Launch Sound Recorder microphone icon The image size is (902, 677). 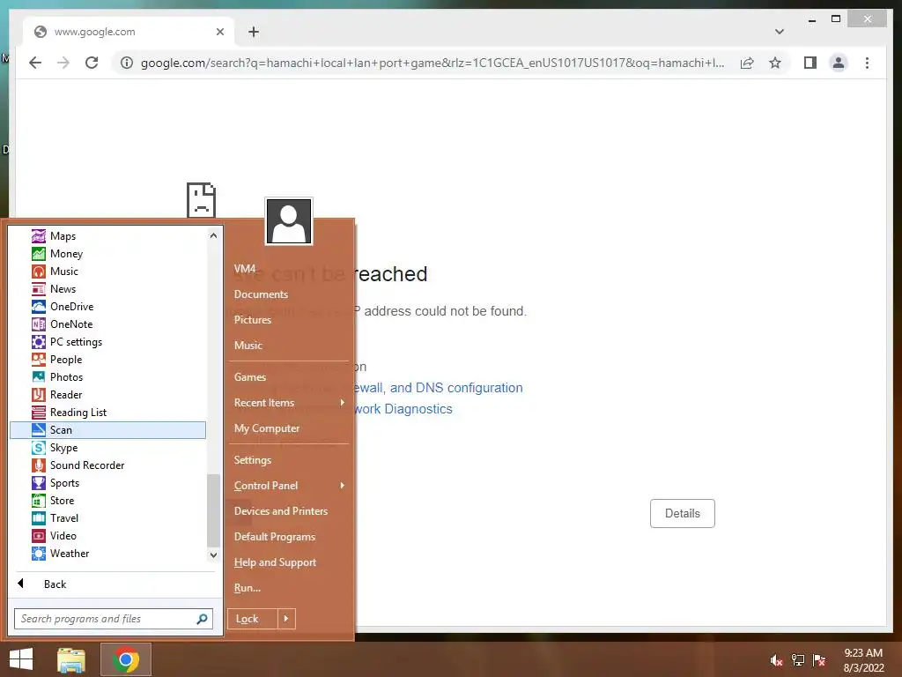(39, 465)
